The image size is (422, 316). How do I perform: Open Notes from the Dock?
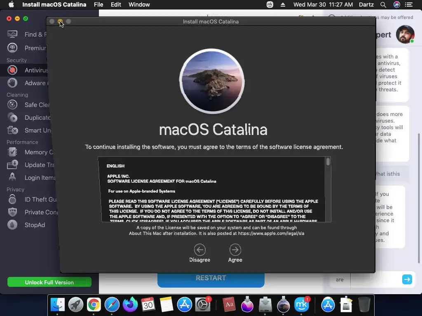pyautogui.click(x=166, y=305)
